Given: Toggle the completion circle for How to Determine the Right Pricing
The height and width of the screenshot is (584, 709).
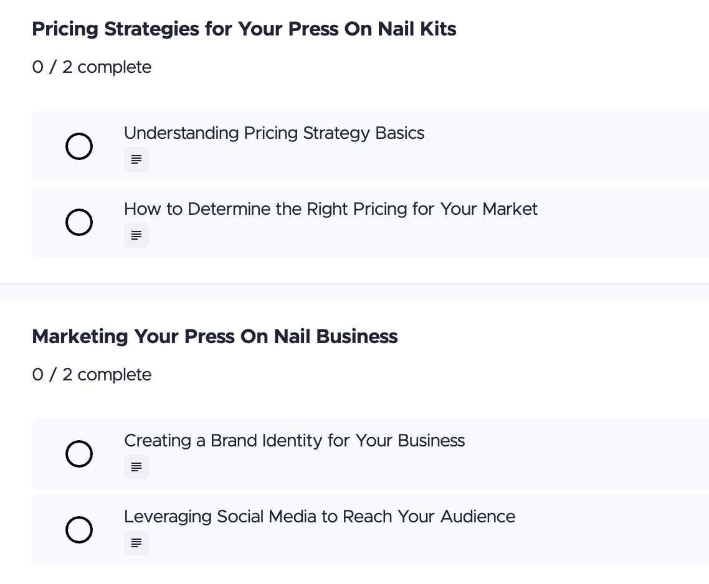Looking at the screenshot, I should (79, 222).
